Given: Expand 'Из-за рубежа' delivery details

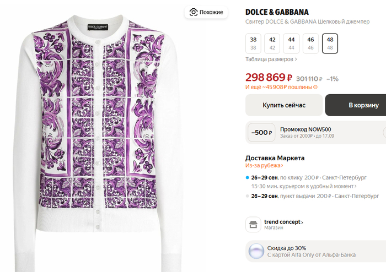Looking at the screenshot, I should [264, 165].
